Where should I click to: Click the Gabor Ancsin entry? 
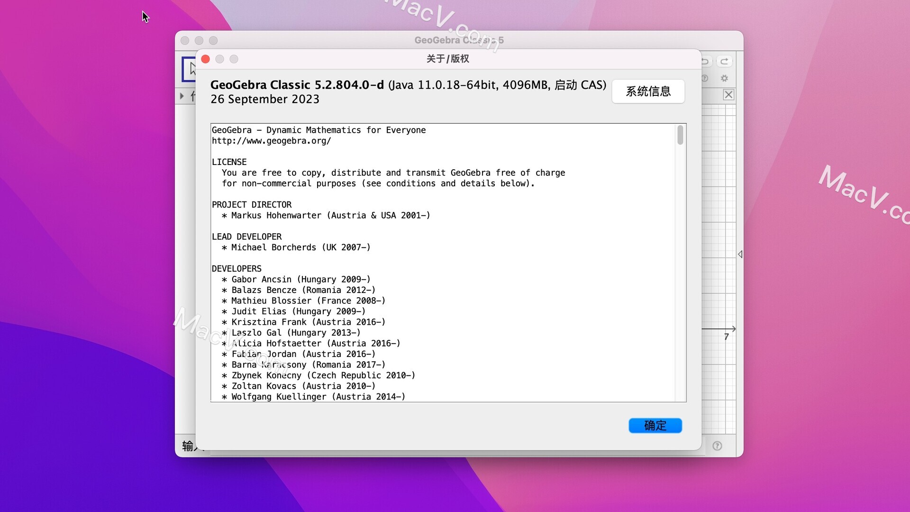(x=296, y=279)
